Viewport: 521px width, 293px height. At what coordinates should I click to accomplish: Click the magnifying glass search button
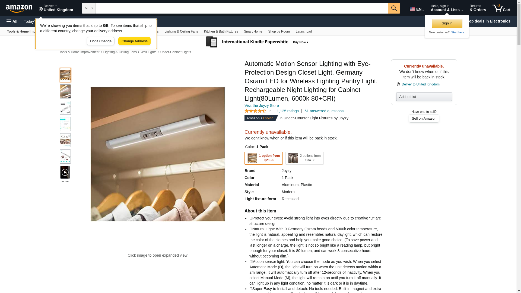tap(394, 8)
